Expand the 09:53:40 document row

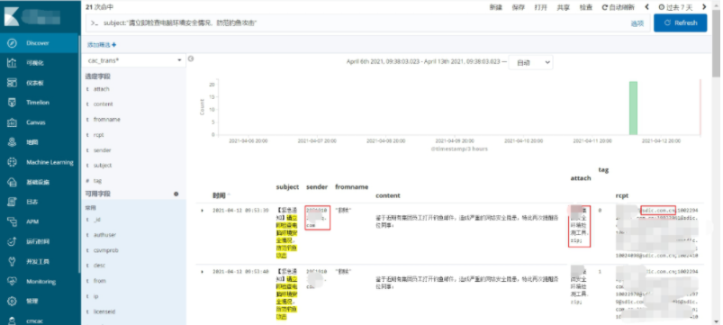[202, 272]
